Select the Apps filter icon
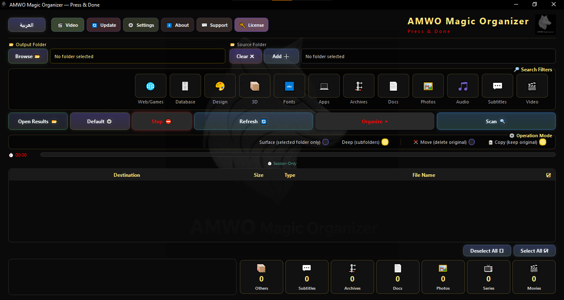 point(324,86)
